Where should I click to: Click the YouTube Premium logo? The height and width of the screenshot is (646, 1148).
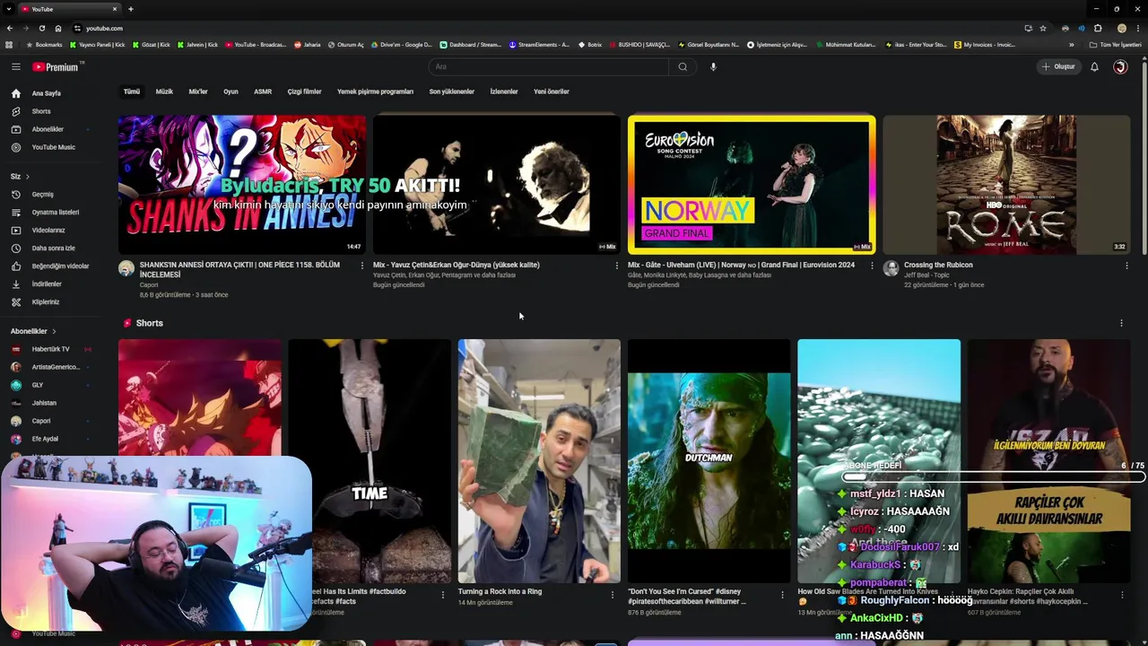[57, 66]
